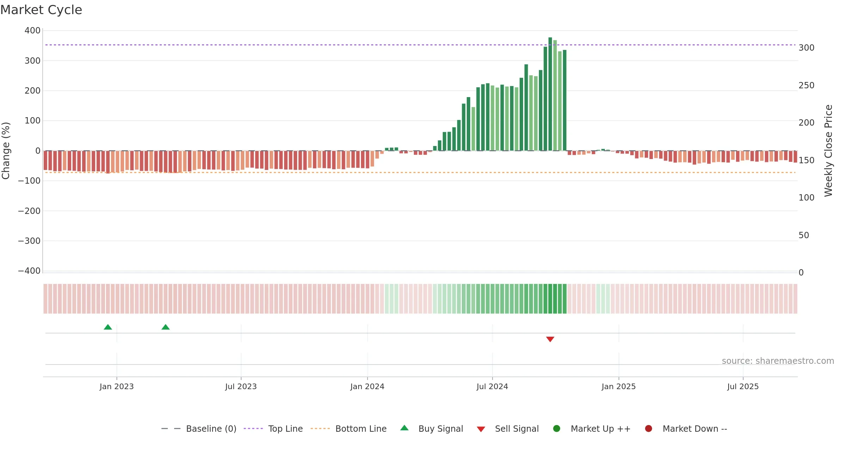Click the green Buy Signal legend triangle
Image resolution: width=846 pixels, height=475 pixels.
click(x=404, y=428)
